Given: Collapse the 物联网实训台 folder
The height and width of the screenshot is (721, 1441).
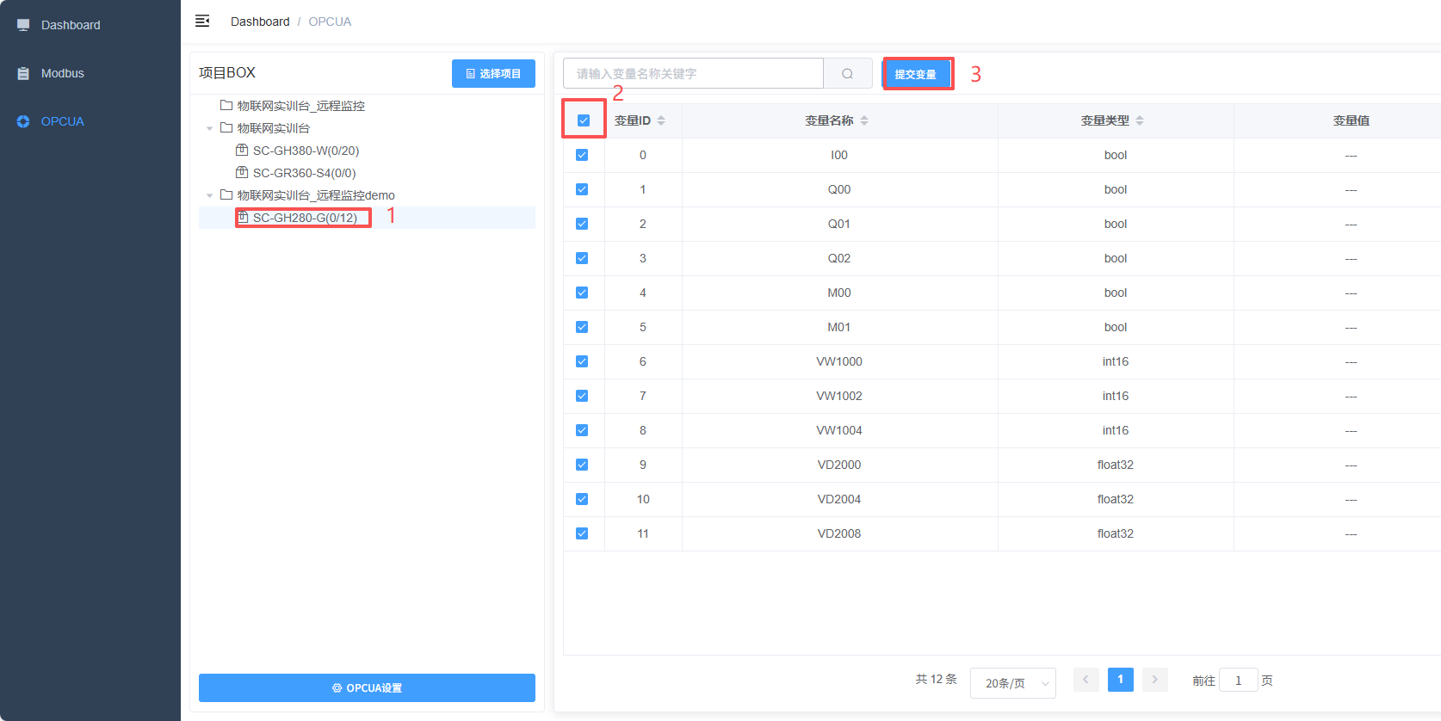Looking at the screenshot, I should coord(209,128).
